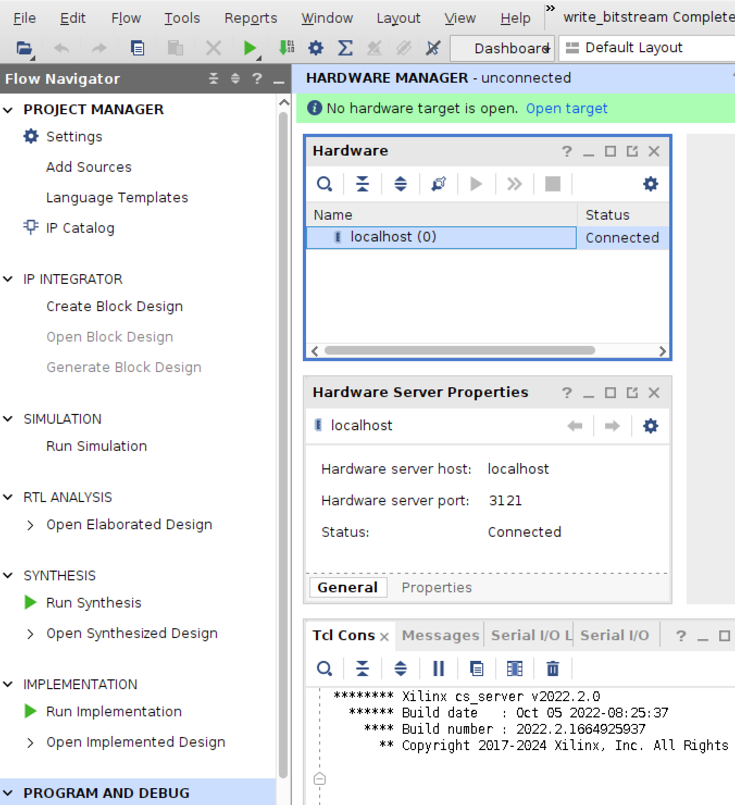Collapse console output fold marker
Screen dimensions: 735x805
pyautogui.click(x=320, y=779)
